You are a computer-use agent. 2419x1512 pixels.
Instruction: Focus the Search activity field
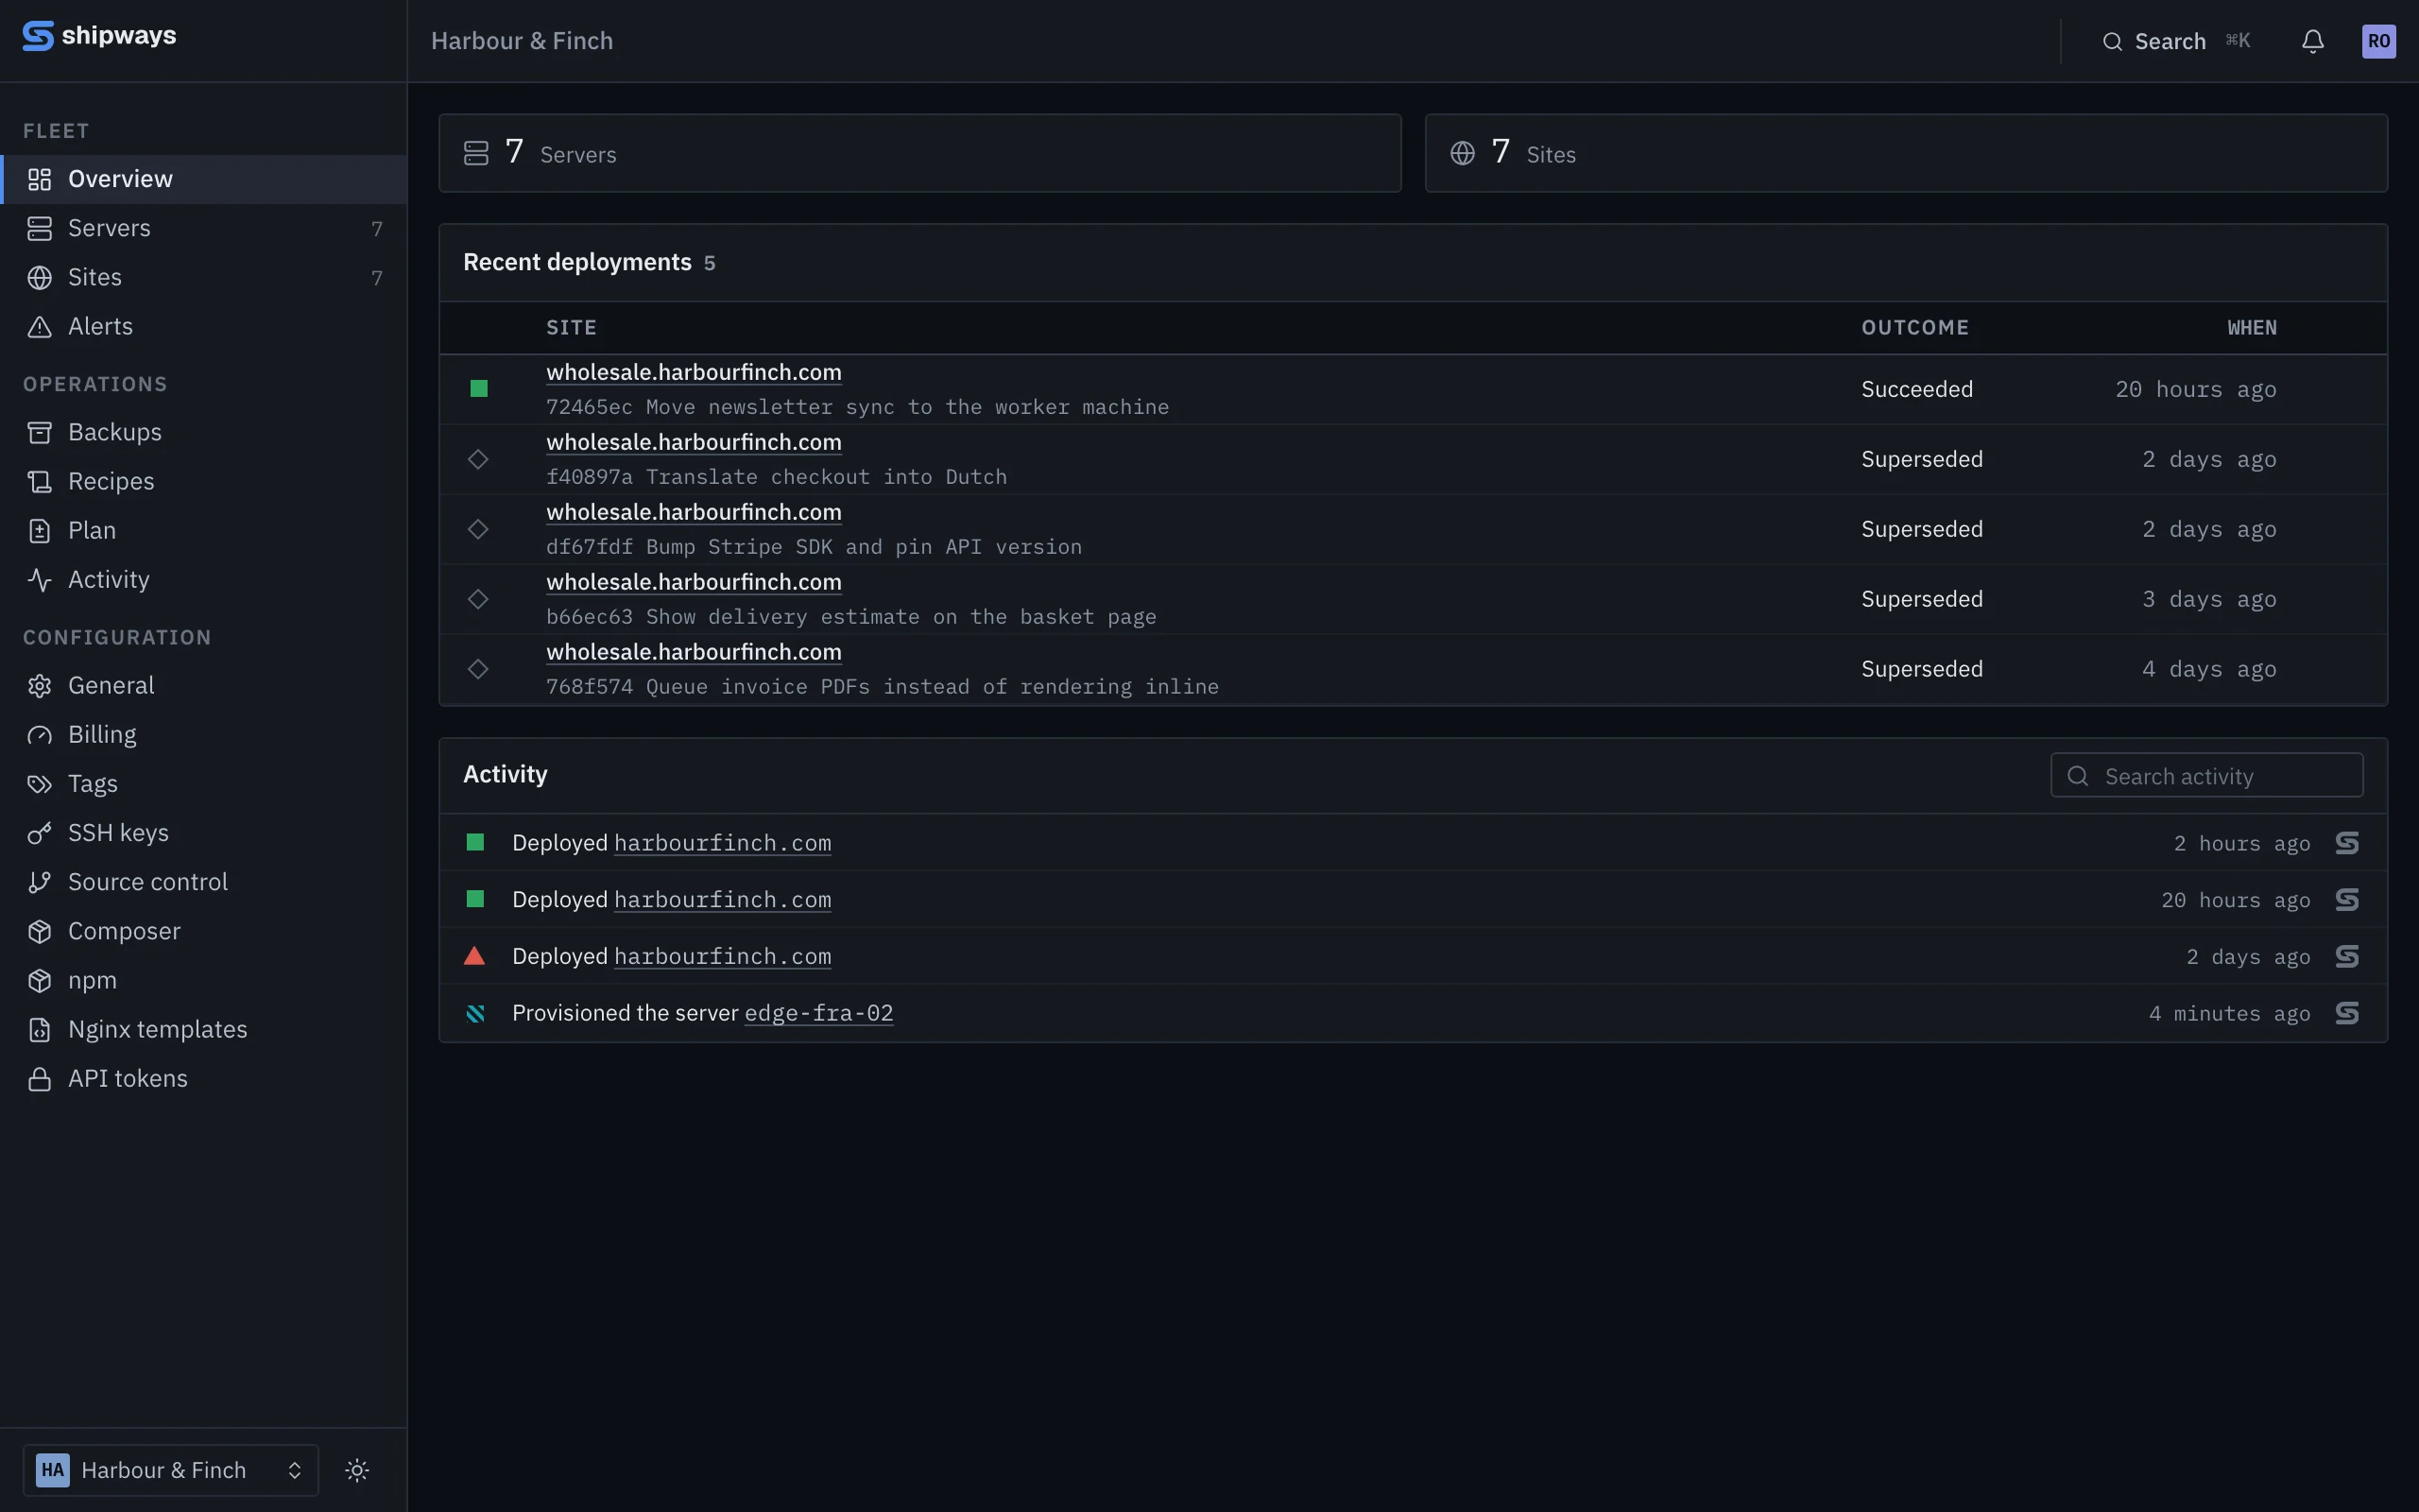2206,776
